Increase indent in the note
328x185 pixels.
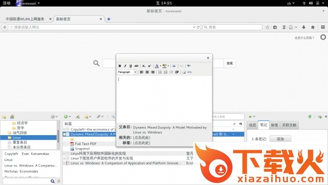(177, 72)
